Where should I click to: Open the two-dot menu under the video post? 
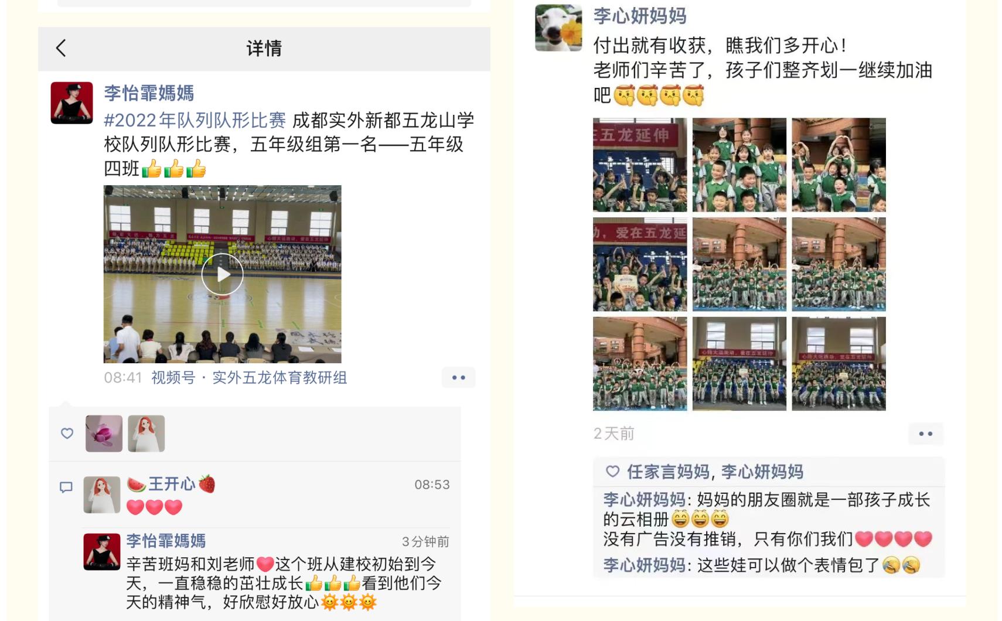click(458, 378)
